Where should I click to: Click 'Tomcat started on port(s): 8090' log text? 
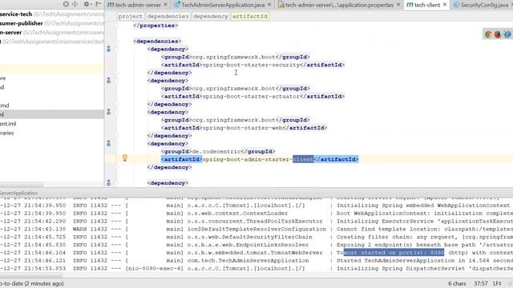pos(390,253)
